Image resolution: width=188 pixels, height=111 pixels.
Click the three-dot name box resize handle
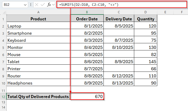pos(31,5)
